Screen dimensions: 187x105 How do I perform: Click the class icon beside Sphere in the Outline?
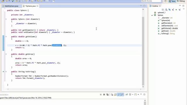pyautogui.click(x=155, y=15)
